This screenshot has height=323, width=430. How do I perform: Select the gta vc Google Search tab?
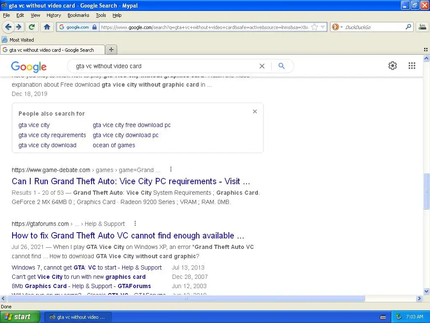click(x=52, y=50)
